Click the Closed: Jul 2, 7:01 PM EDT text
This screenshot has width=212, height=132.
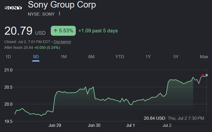pyautogui.click(x=27, y=42)
